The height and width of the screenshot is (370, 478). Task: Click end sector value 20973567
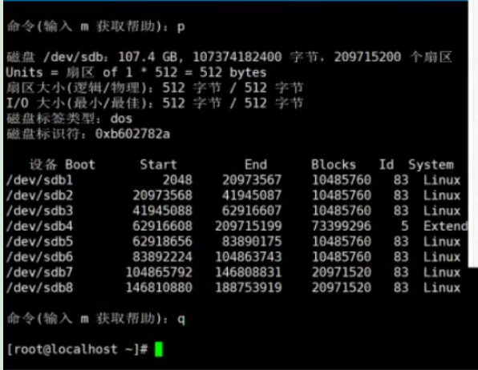[252, 180]
